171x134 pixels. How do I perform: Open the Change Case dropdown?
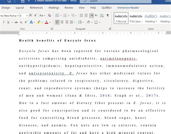click(42, 16)
